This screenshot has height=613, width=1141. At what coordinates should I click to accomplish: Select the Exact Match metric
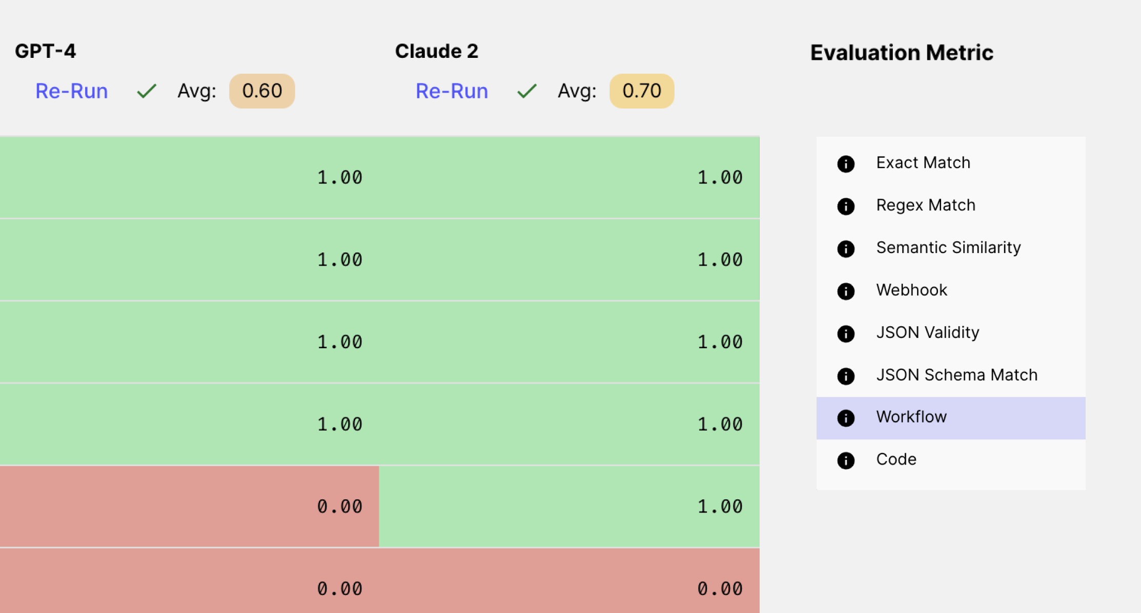click(x=923, y=163)
